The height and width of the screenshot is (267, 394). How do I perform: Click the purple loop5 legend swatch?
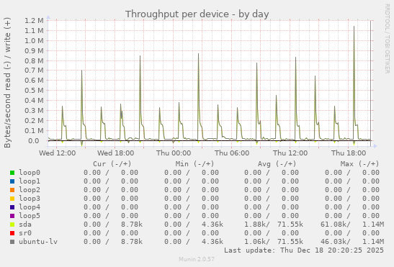coord(12,216)
